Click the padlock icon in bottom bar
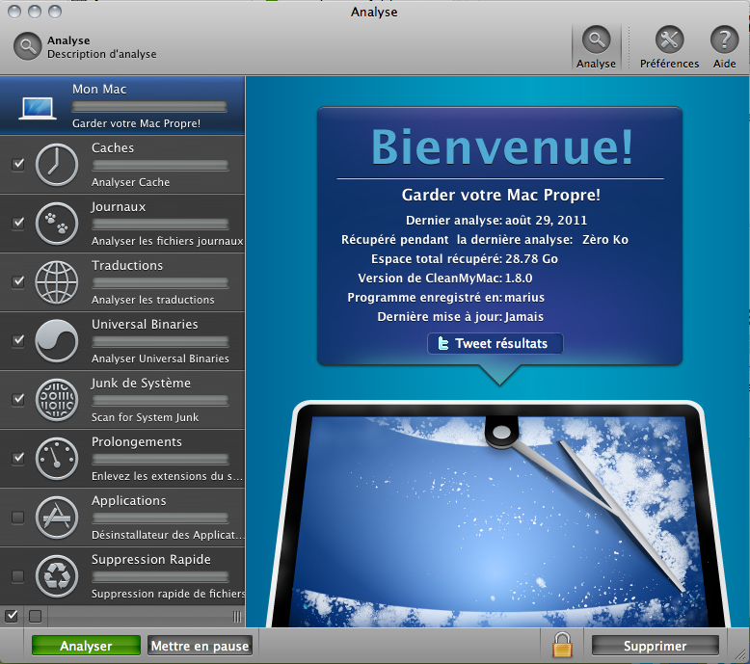 click(x=562, y=645)
